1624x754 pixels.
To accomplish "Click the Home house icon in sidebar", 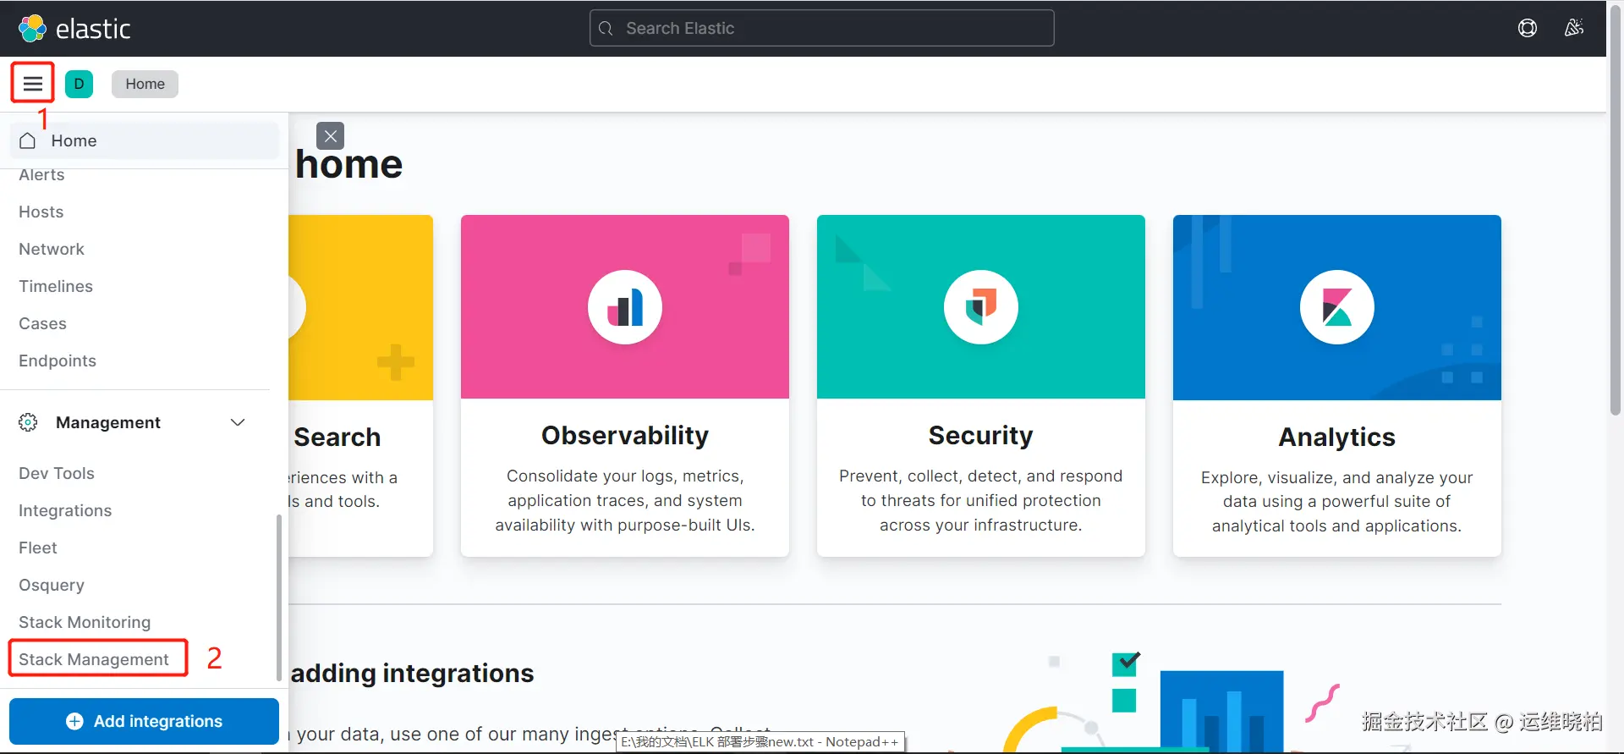I will [x=28, y=140].
